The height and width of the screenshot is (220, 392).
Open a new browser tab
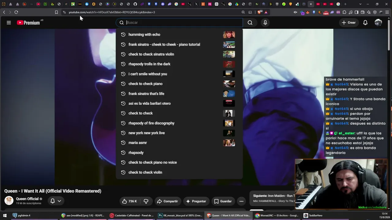pyautogui.click(x=345, y=4)
